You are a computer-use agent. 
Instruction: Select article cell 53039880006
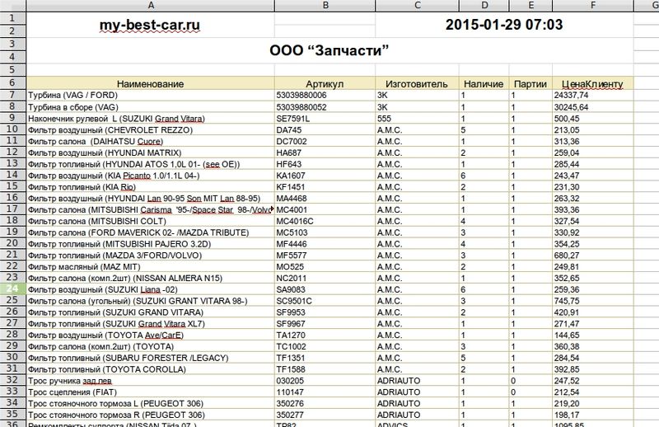(x=325, y=95)
